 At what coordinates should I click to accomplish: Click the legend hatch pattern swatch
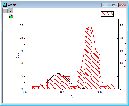pos(106,14)
